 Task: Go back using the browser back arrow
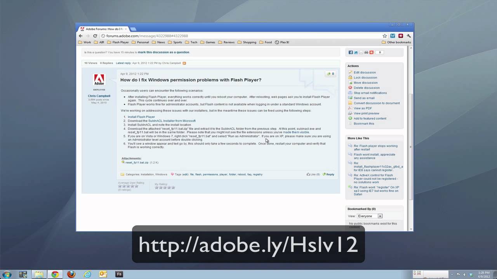80,36
